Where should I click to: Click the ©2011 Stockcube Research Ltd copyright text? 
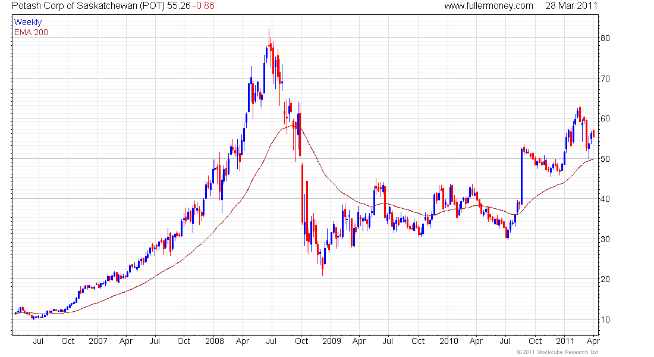(557, 352)
